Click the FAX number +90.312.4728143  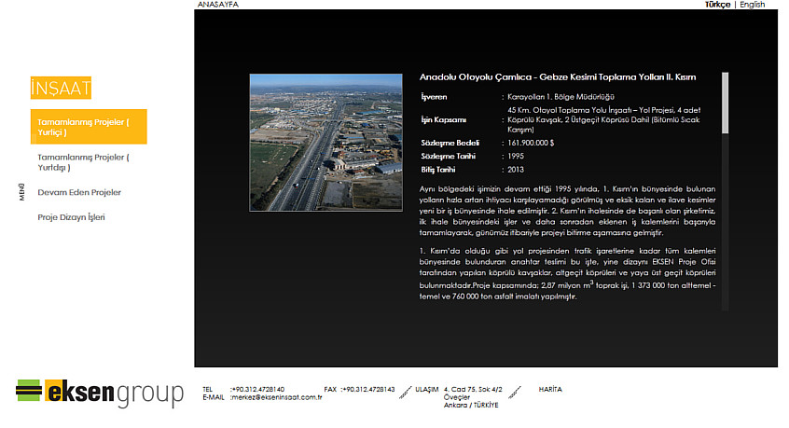pyautogui.click(x=368, y=389)
